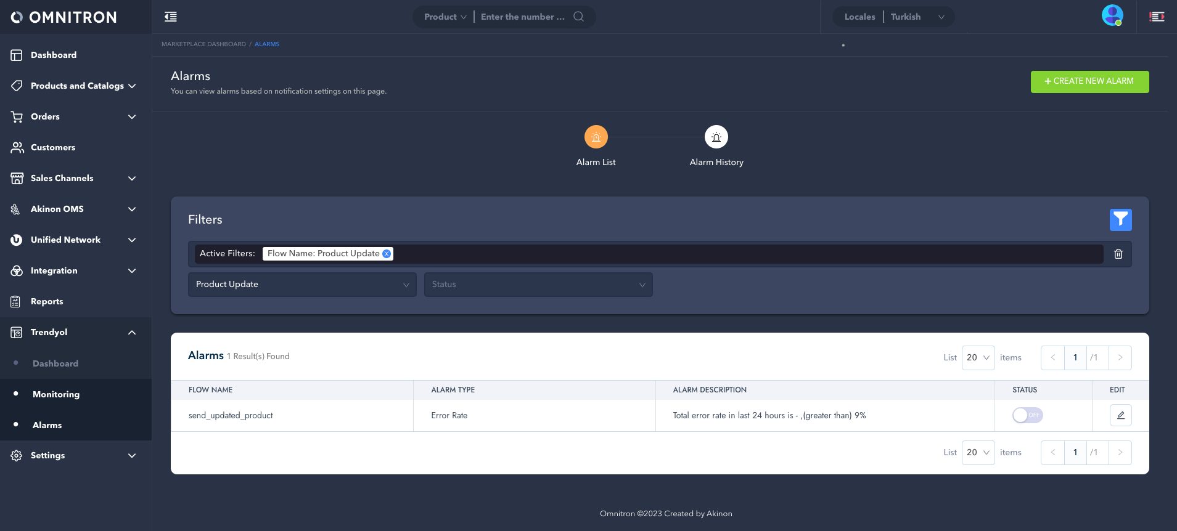This screenshot has height=531, width=1177.
Task: Click the blue filter funnel icon
Action: (x=1120, y=220)
